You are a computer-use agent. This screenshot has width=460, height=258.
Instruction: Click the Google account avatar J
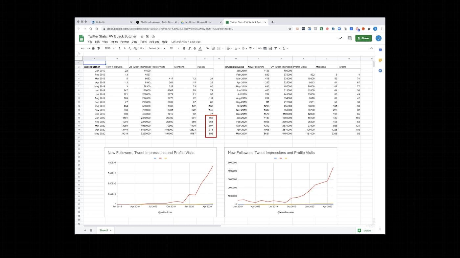pos(379,38)
